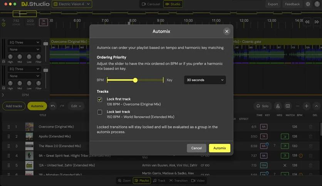Viewport: 322px width, 186px height.
Task: Toggle the Lock first track checkbox
Action: click(100, 100)
